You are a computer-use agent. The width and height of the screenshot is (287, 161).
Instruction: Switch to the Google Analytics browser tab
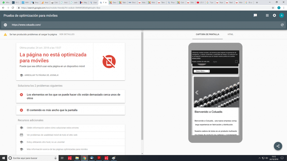(x=45, y=3)
